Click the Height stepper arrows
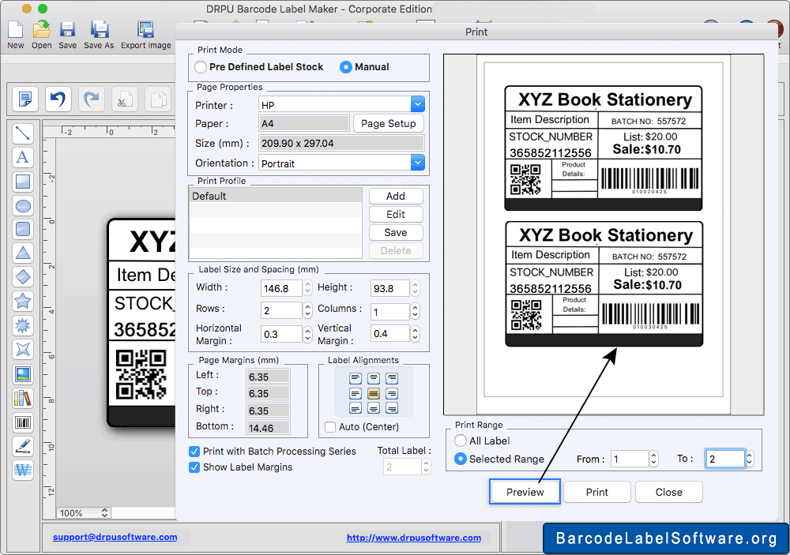The image size is (790, 555). pos(416,288)
